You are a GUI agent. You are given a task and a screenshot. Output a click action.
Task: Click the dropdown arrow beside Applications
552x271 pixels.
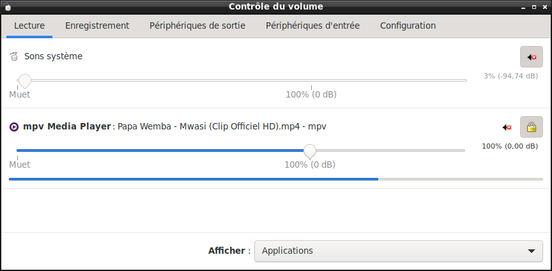coord(531,251)
